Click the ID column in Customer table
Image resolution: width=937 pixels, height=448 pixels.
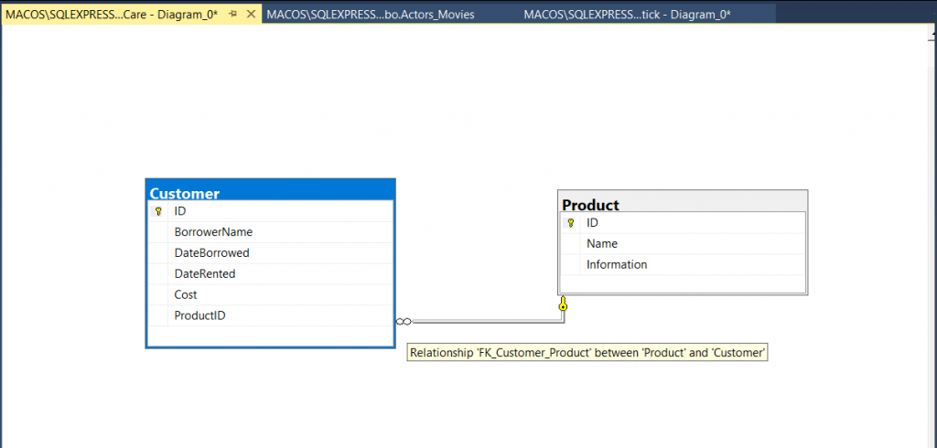pyautogui.click(x=180, y=211)
